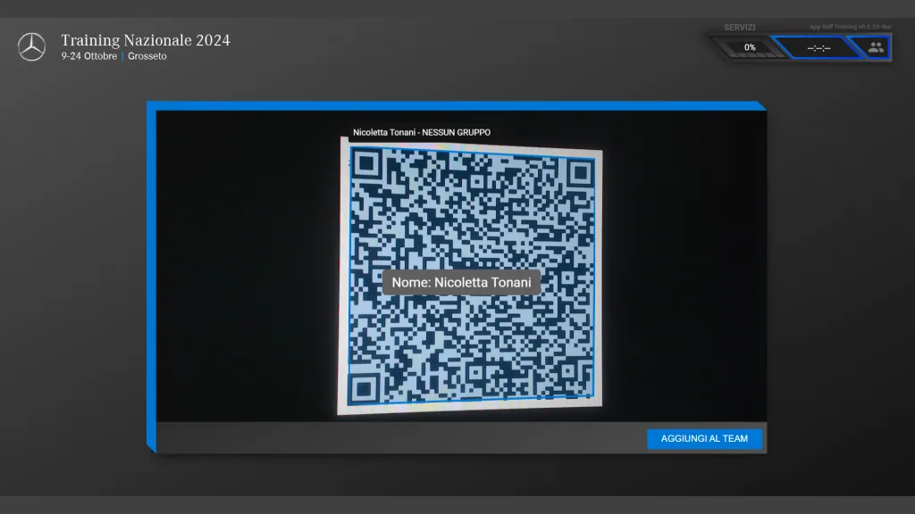The height and width of the screenshot is (514, 915).
Task: Click the SERVIZI label
Action: pyautogui.click(x=739, y=28)
